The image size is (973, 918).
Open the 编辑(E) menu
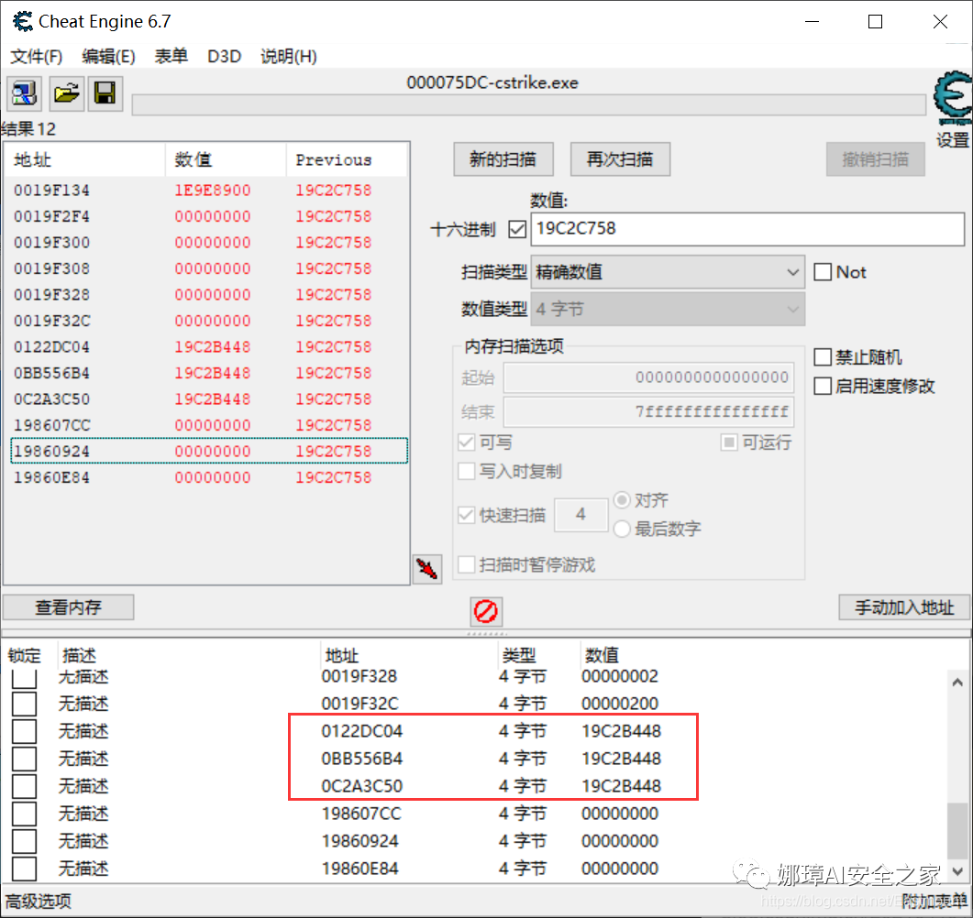click(108, 57)
